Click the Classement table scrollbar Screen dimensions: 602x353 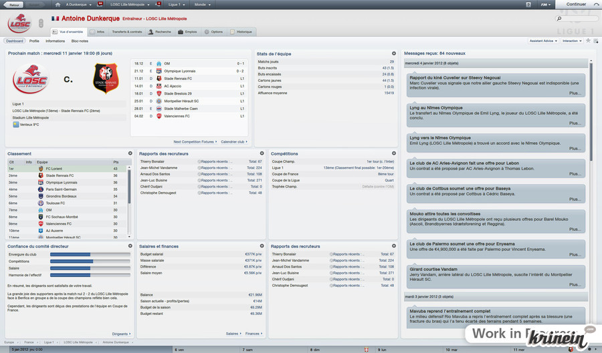click(130, 187)
